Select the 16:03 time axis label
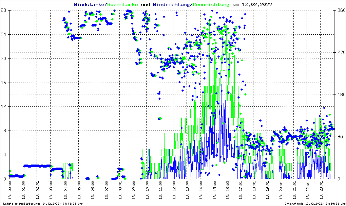This screenshot has width=346, height=206. tap(227, 190)
